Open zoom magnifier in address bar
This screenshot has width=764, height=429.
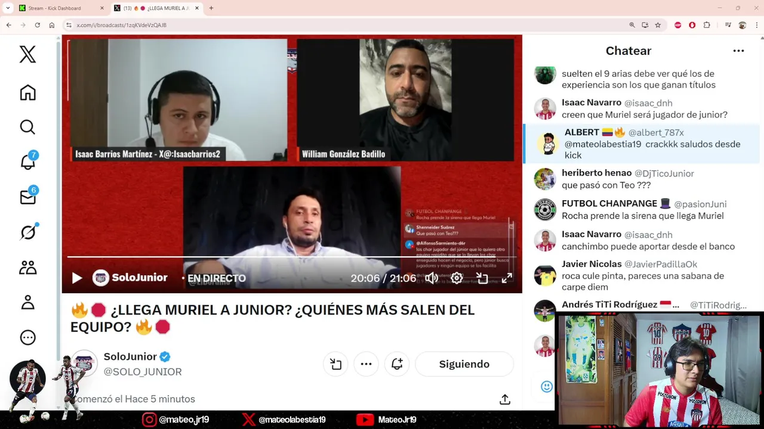(632, 25)
